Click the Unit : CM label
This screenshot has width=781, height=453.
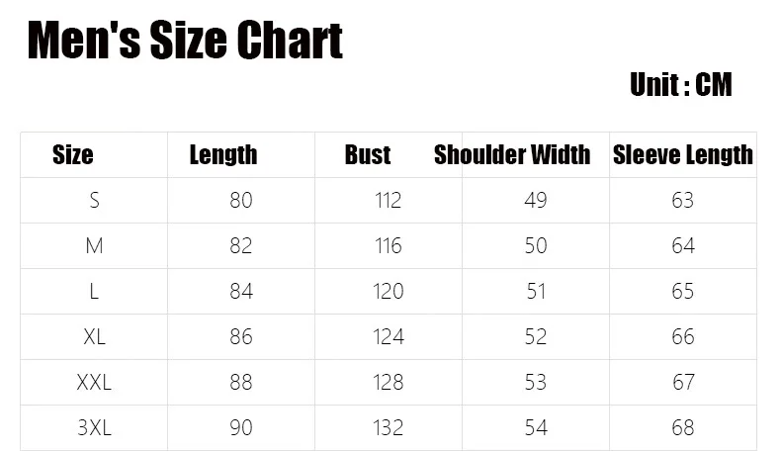click(681, 84)
